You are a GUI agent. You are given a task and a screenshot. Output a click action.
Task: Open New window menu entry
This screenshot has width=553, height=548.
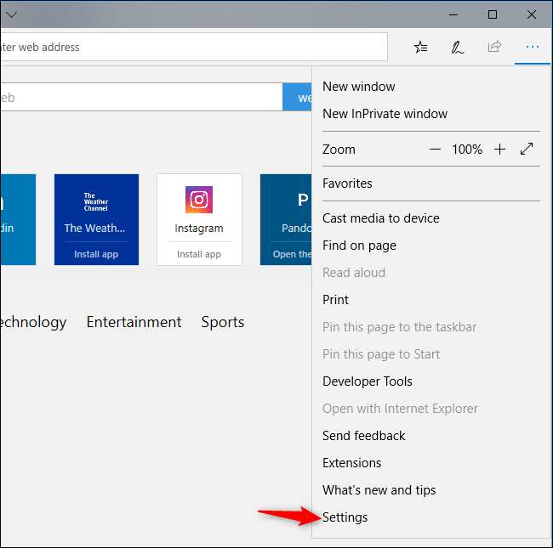point(358,87)
